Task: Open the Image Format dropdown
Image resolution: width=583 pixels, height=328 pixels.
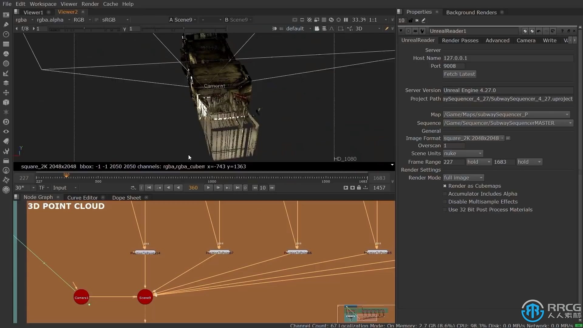Action: [473, 138]
